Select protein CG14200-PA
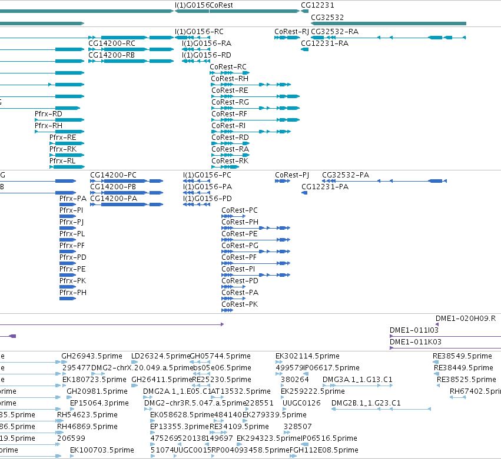The width and height of the screenshot is (501, 459). (127, 205)
